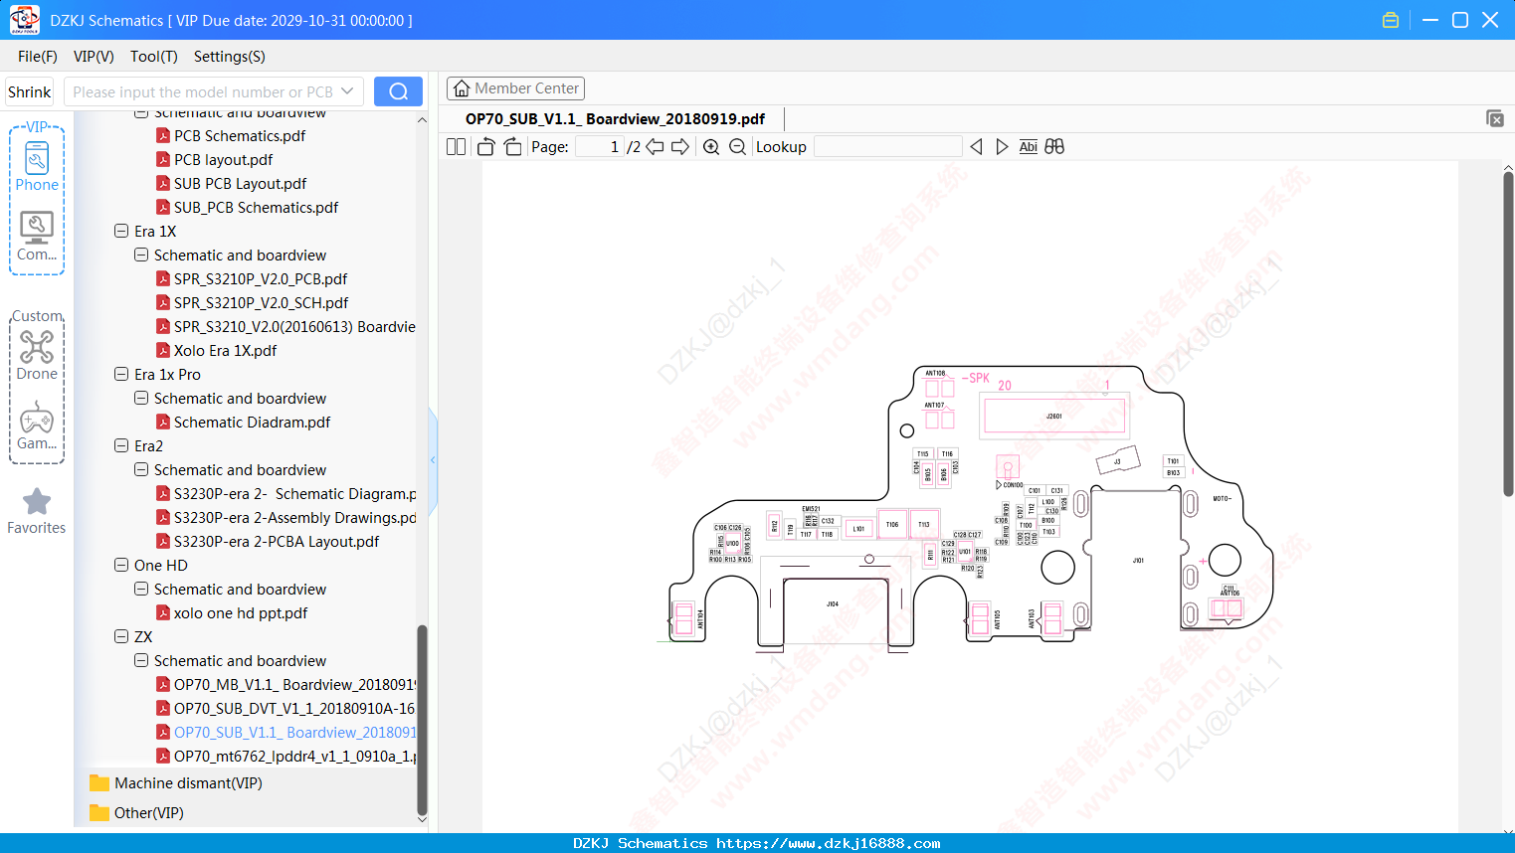Open S3230P-era 2-Assembly Drawings file
The height and width of the screenshot is (853, 1515).
coord(286,518)
